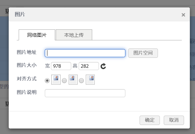
Task: Select the third (right) alignment radio button
Action: coord(82,80)
